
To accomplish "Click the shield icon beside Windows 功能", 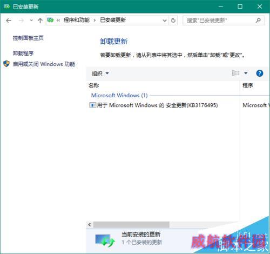I will [6, 64].
